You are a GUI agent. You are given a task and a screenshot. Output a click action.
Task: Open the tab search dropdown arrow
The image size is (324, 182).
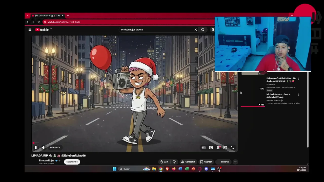(28, 16)
